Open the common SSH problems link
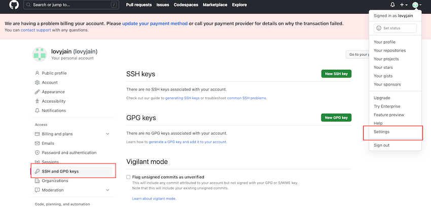 point(246,98)
